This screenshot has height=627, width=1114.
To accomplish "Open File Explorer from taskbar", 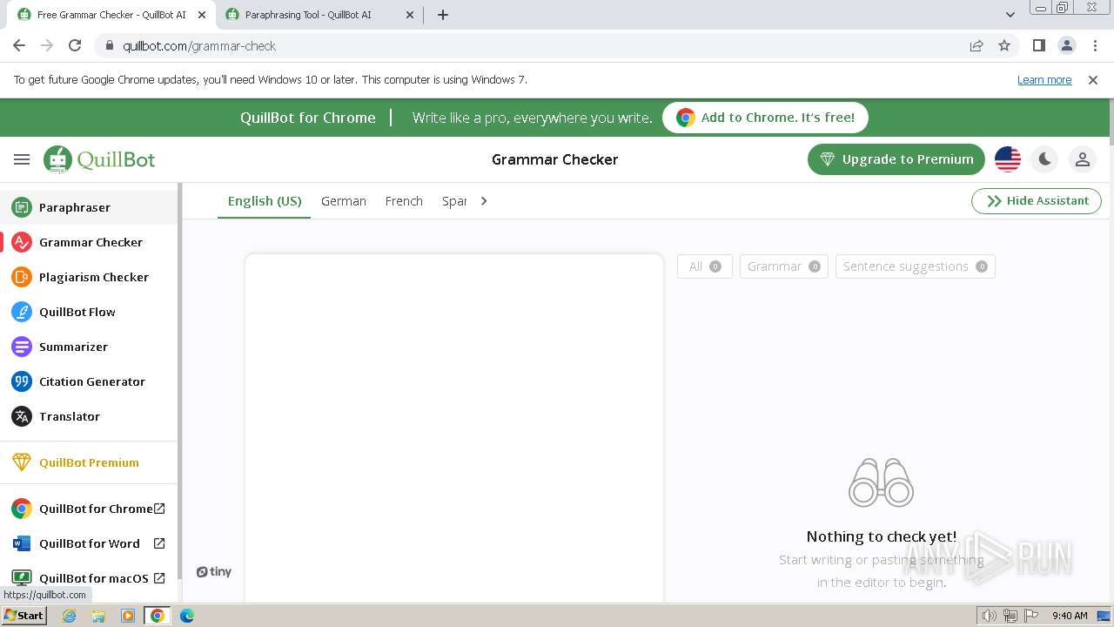I will [x=98, y=616].
